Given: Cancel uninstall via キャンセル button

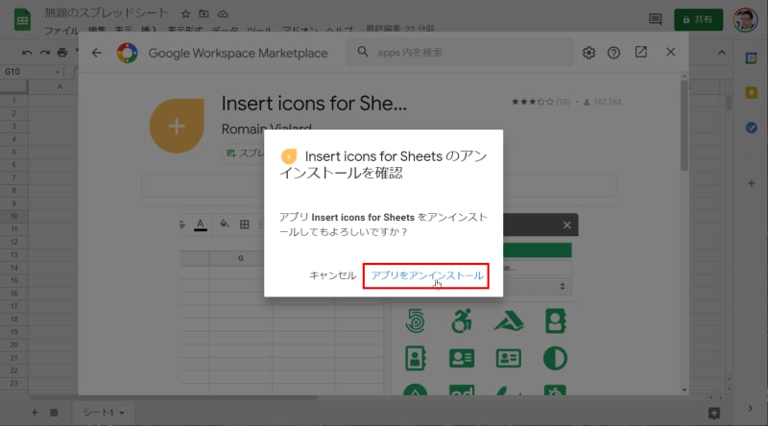Looking at the screenshot, I should [332, 275].
